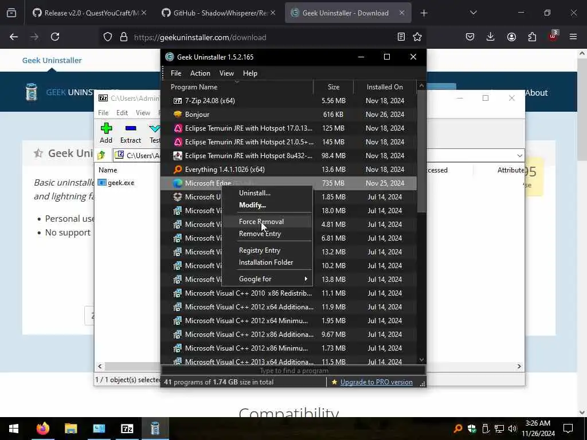Viewport: 587px width, 440px height.
Task: Click the Add button in 7-Zip window
Action: point(106,133)
